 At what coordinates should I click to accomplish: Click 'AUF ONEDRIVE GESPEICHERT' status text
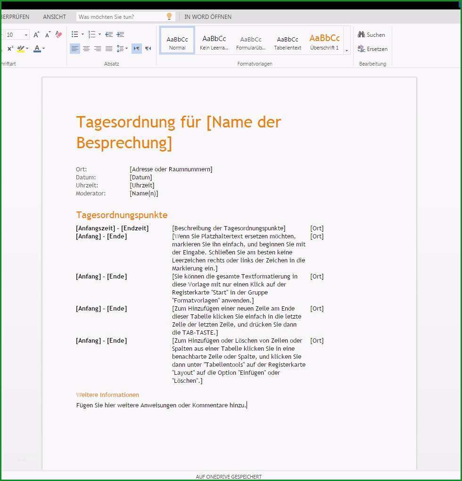point(229,477)
